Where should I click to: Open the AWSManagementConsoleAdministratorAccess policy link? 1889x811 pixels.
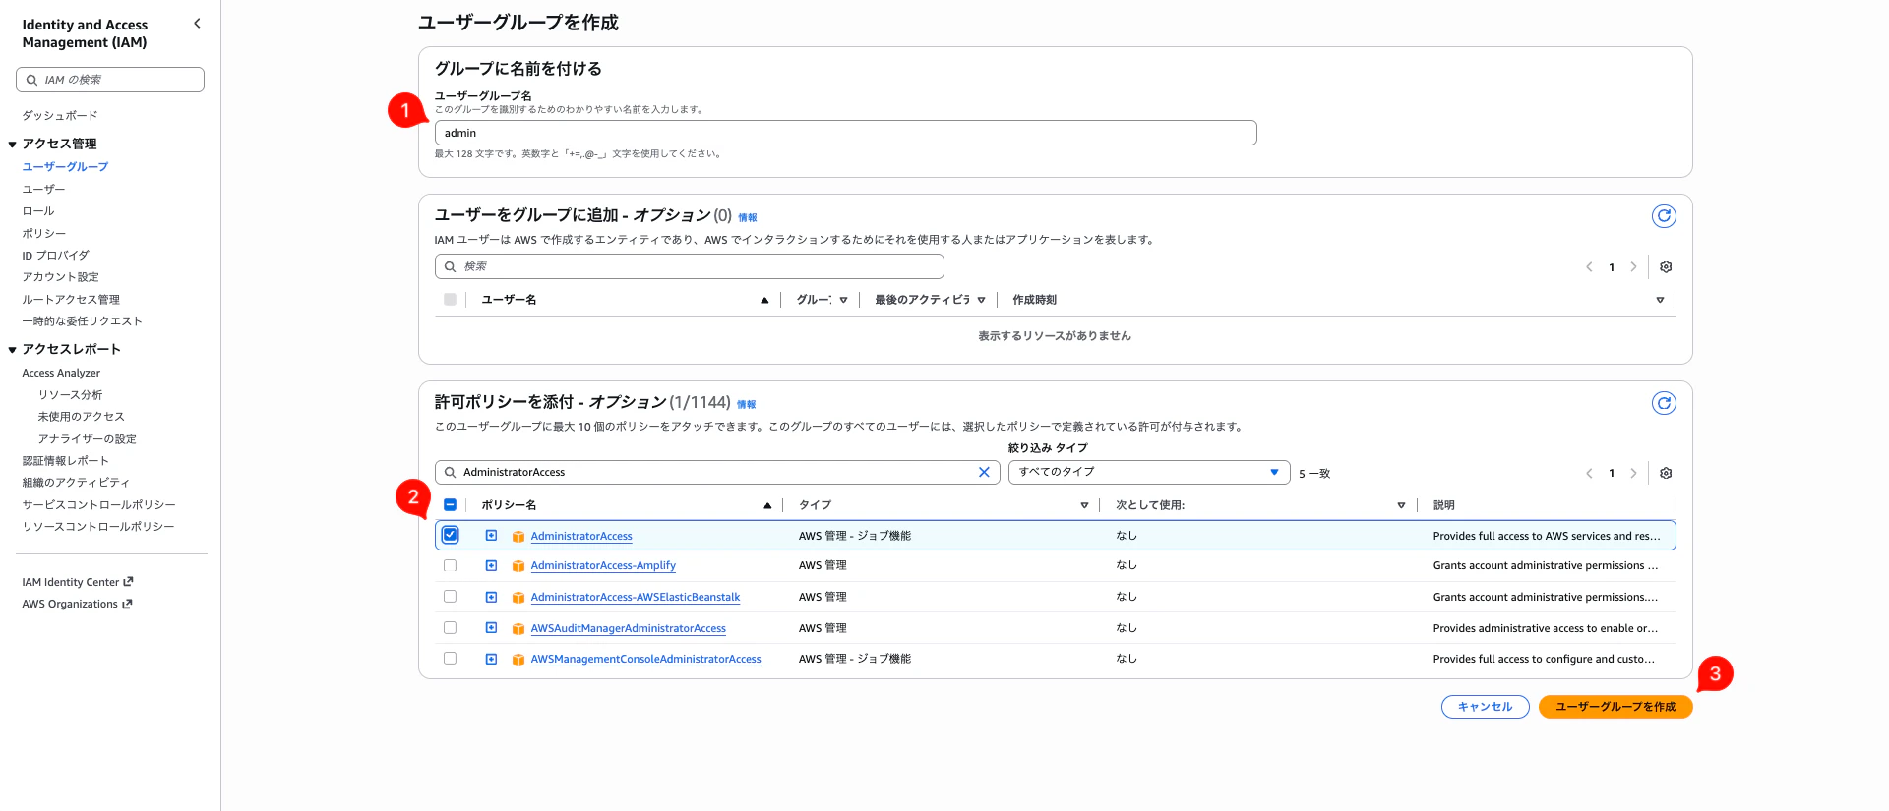click(645, 660)
